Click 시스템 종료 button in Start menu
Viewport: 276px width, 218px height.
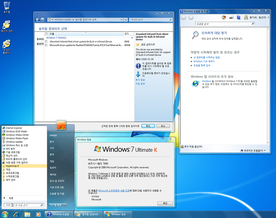pyautogui.click(x=56, y=205)
